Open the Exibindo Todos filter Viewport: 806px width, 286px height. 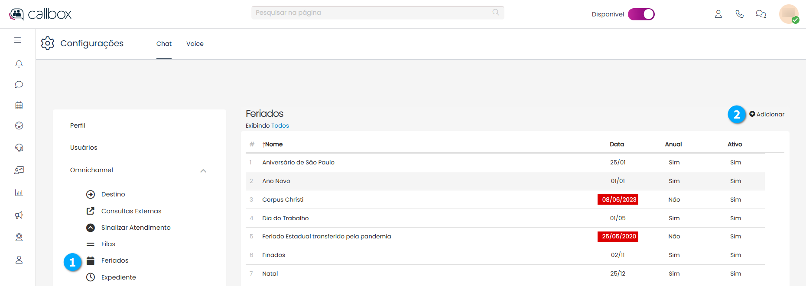coord(280,126)
